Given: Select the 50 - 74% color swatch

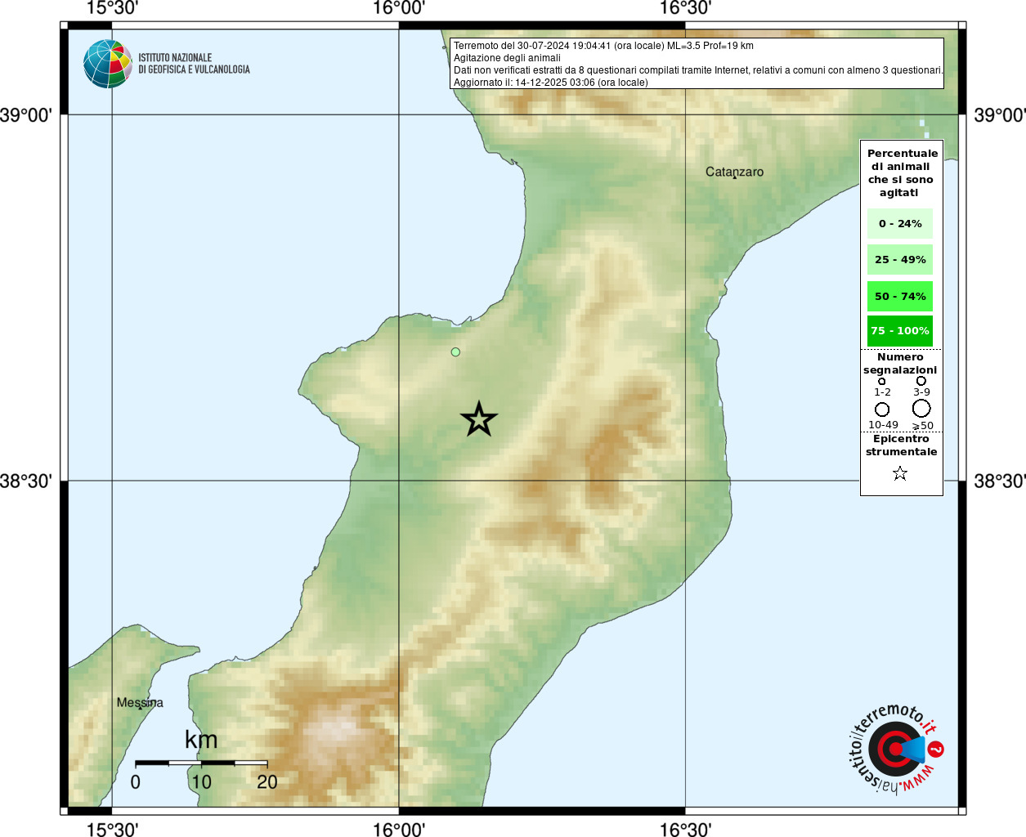Looking at the screenshot, I should point(900,297).
